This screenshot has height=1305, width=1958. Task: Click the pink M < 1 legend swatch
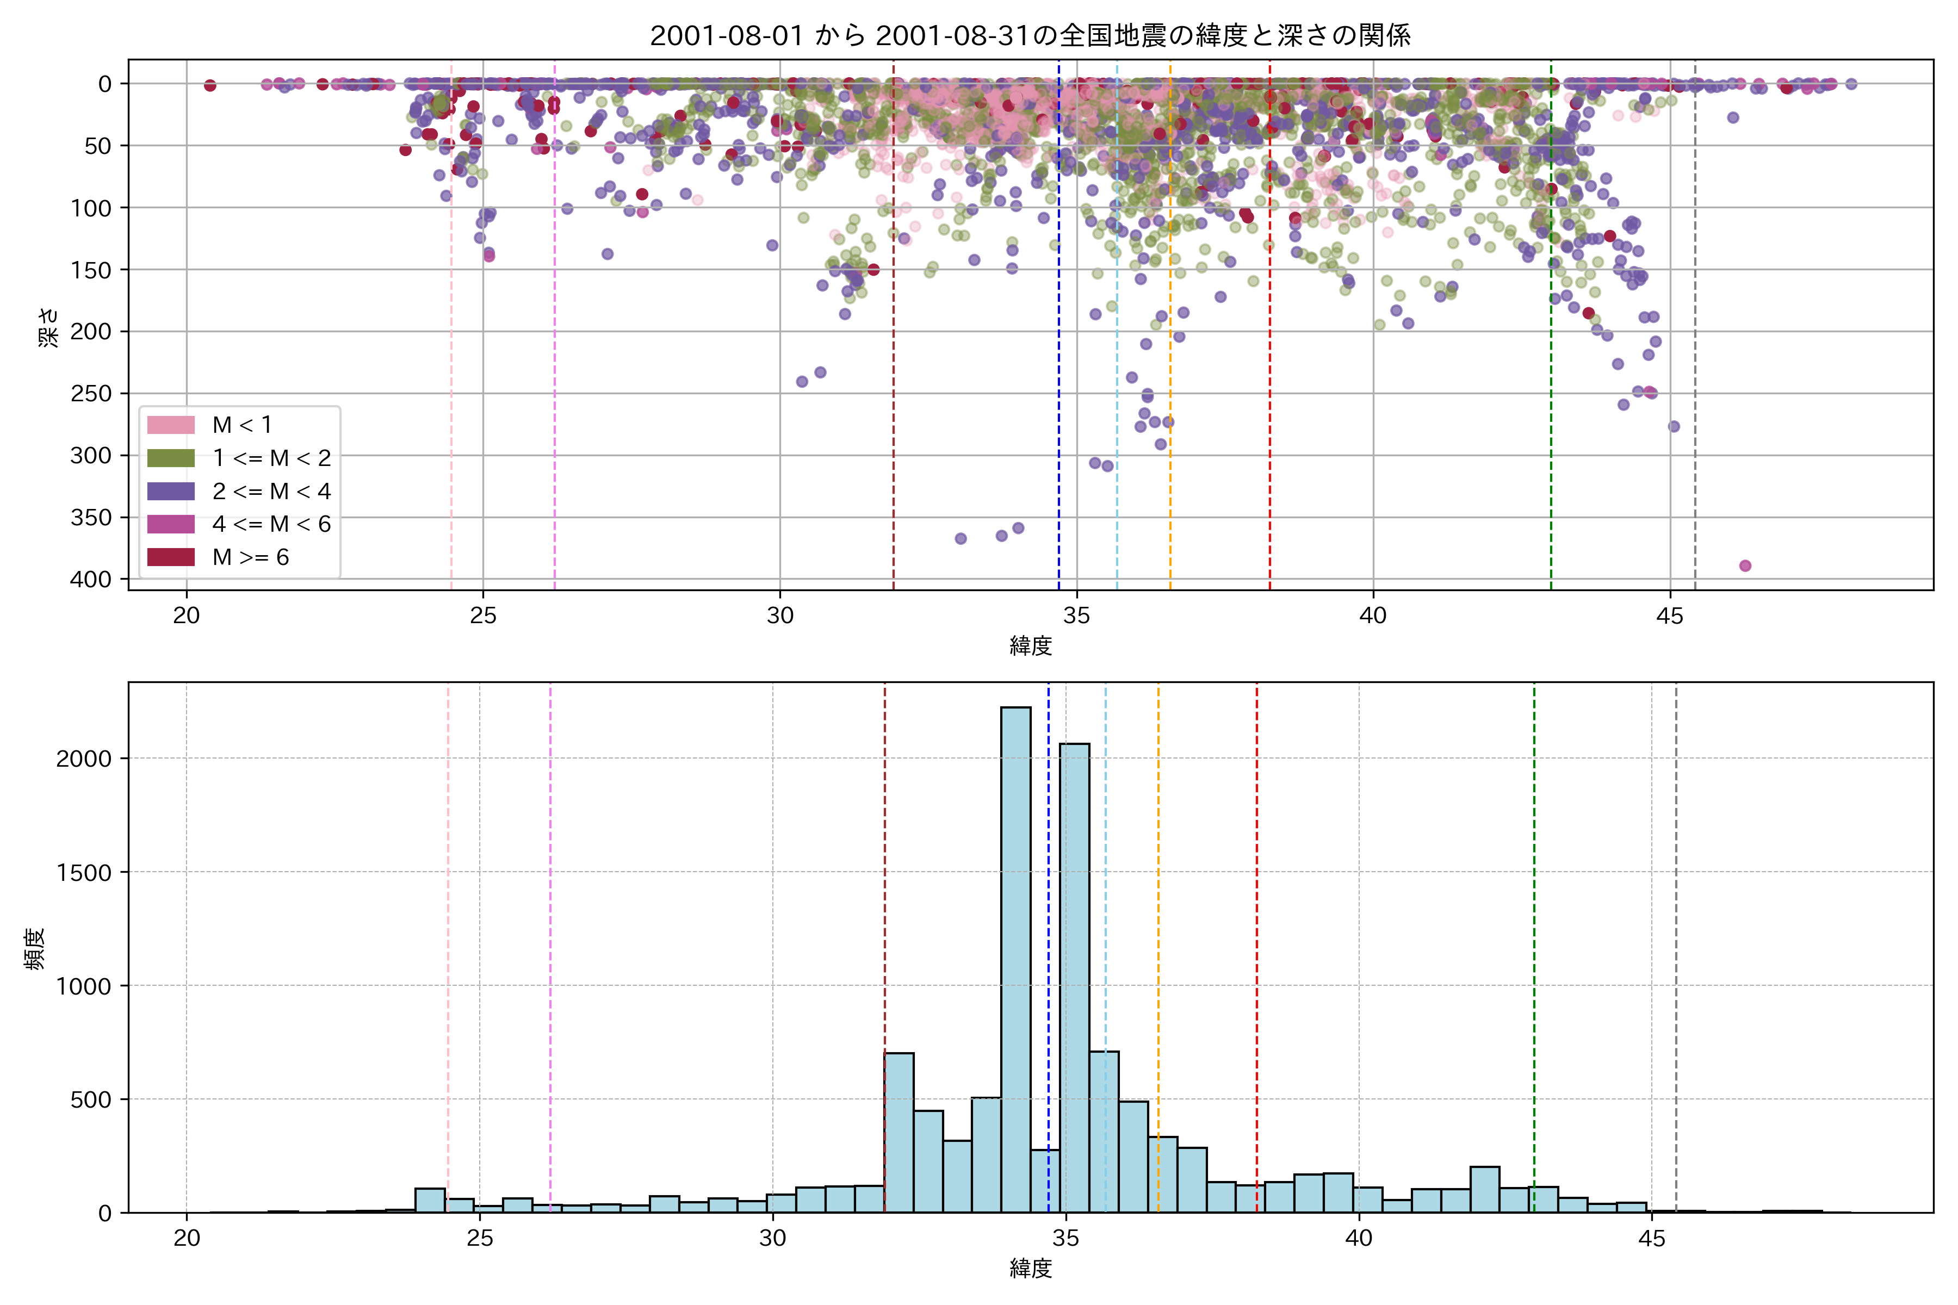(x=171, y=425)
